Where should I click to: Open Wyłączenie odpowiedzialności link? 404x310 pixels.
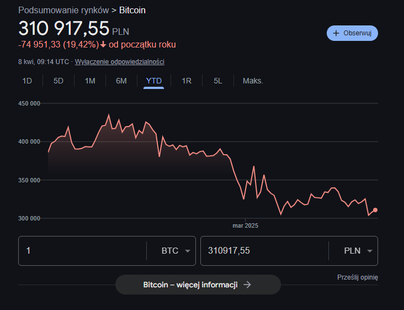click(x=120, y=62)
